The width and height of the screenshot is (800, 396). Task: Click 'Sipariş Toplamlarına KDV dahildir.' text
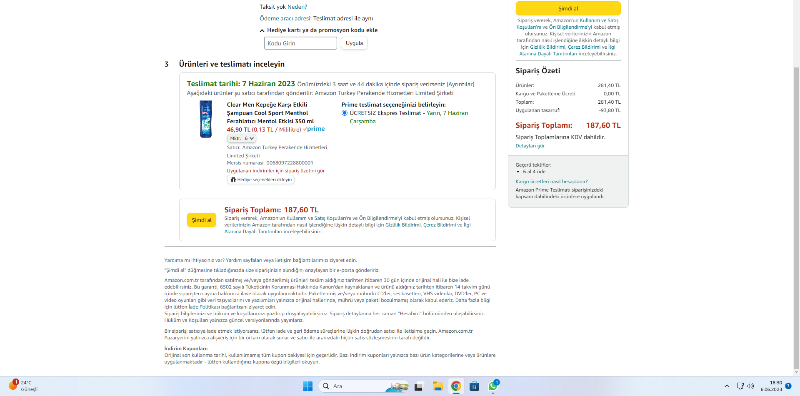pyautogui.click(x=560, y=137)
